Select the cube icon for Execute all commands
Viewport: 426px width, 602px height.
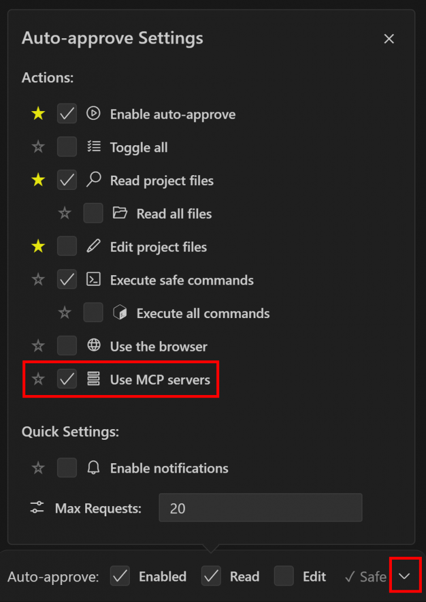(x=120, y=313)
